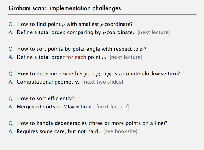Click the question about sorting by polar angle
This screenshot has width=204, height=150.
[81, 49]
